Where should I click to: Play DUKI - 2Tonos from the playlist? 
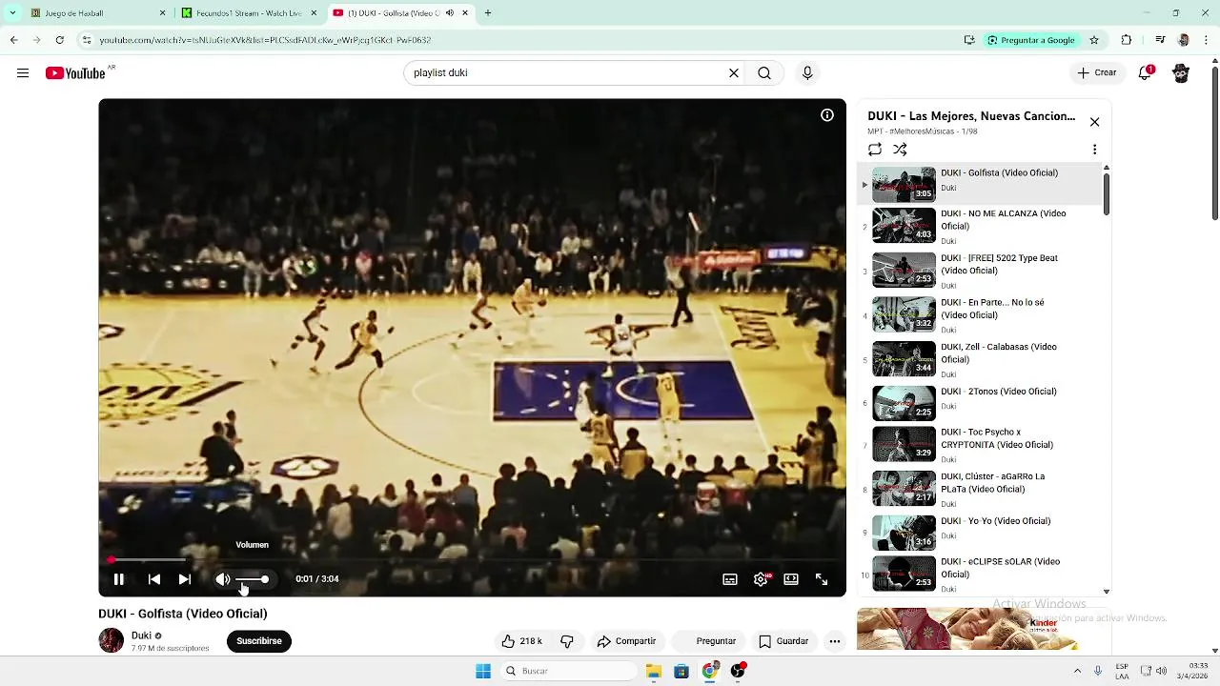(980, 403)
